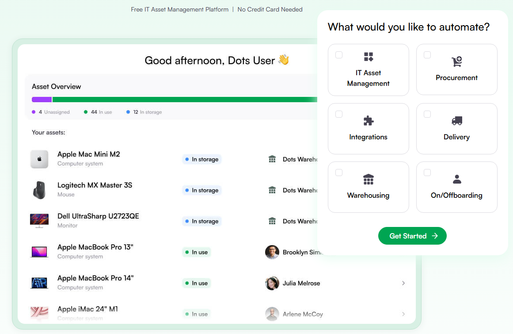This screenshot has height=334, width=513.
Task: Click the Procurement shopping cart icon
Action: pyautogui.click(x=456, y=61)
